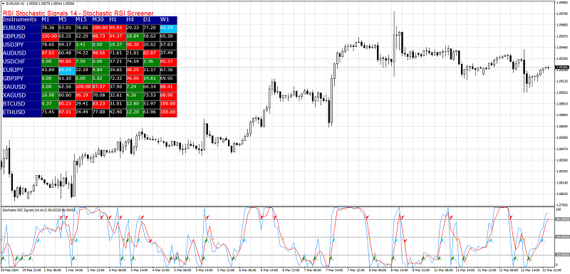Click the 80.00000 level label in indicator window
This screenshot has height=274, width=570.
click(562, 219)
